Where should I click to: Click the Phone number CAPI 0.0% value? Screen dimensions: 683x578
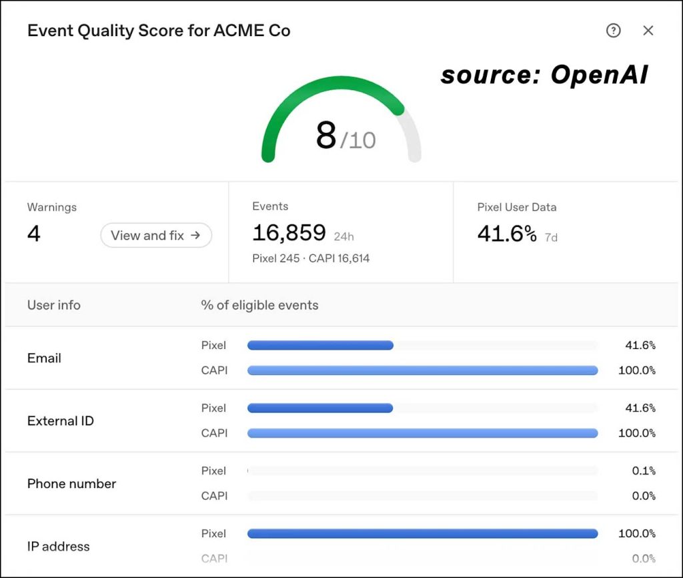(x=644, y=496)
